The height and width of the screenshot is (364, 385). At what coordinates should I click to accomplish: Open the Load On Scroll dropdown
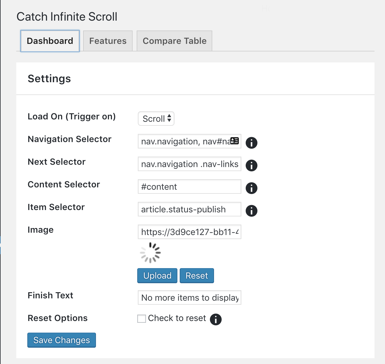(x=156, y=119)
